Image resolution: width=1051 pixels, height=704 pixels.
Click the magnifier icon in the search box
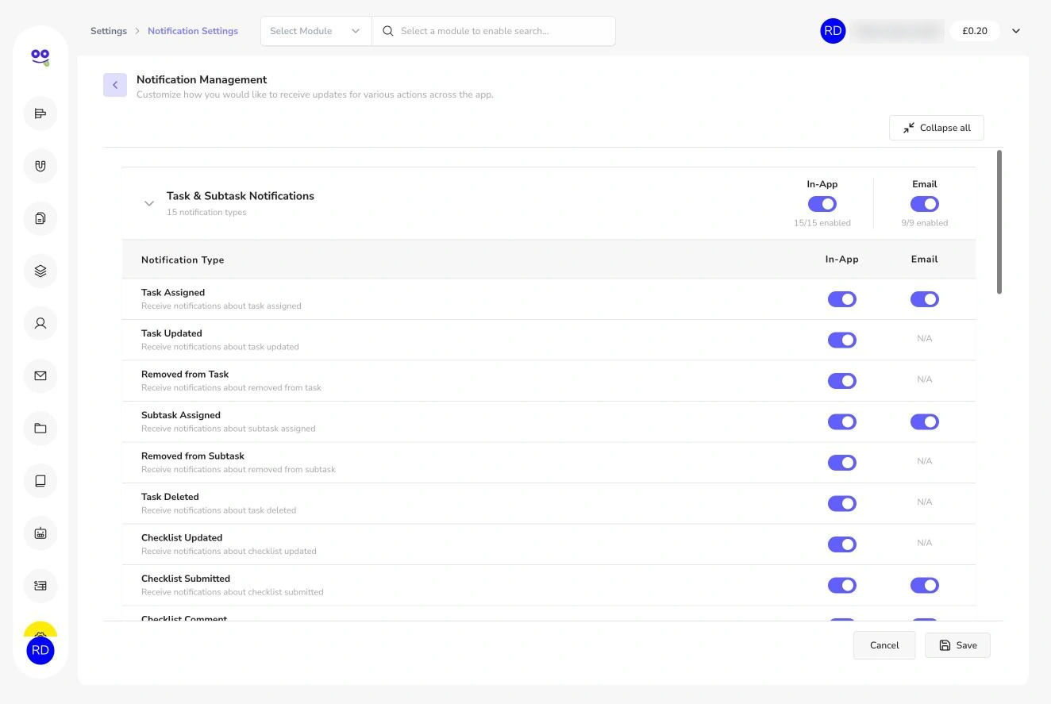[x=388, y=31]
